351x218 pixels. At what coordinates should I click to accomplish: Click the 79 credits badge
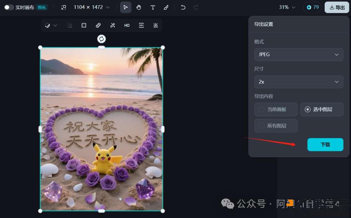313,7
